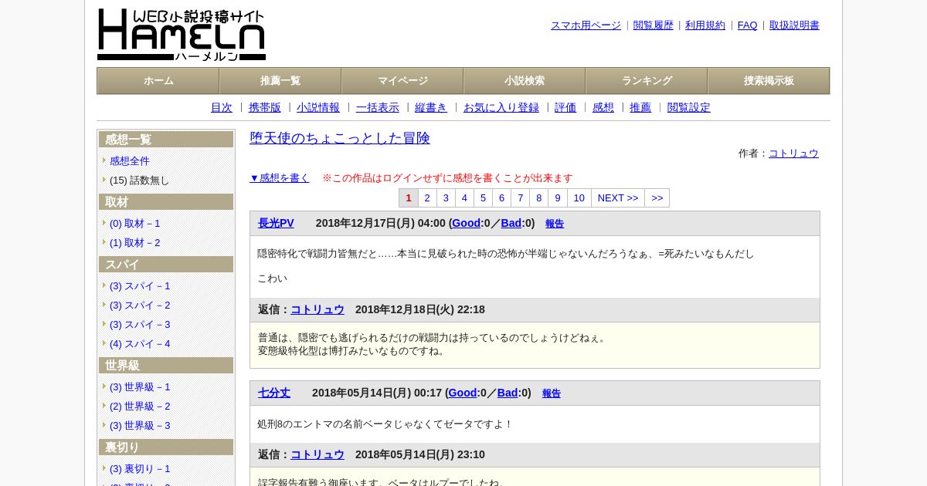Open 評価 in the submenu
Viewport: 927px width, 486px height.
565,108
